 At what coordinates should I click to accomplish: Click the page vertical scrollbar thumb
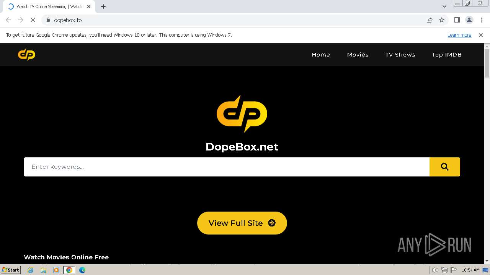487,63
